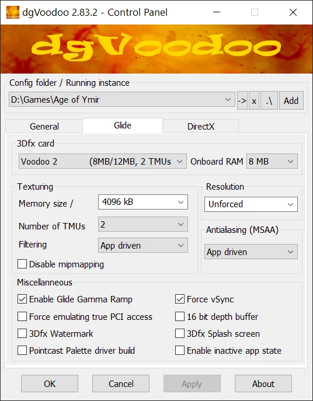Click the 'x' remove config folder button

(x=254, y=100)
